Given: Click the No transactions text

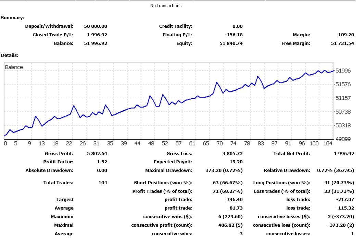Looking at the screenshot, I should coord(166,6).
